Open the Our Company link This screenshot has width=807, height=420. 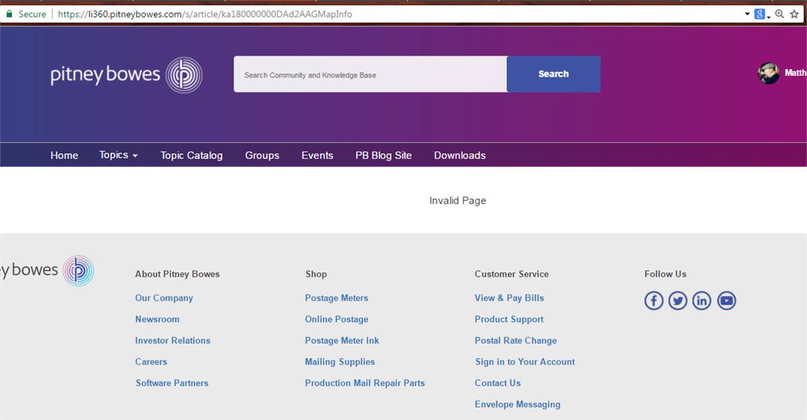pos(164,298)
